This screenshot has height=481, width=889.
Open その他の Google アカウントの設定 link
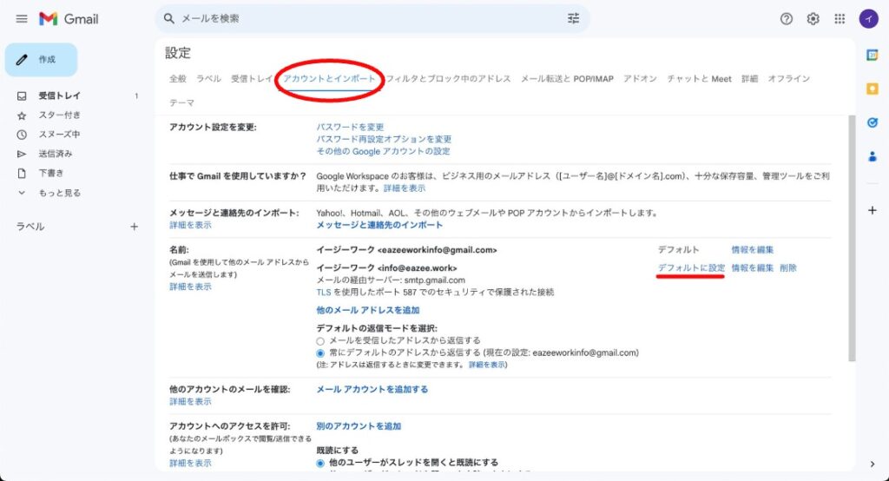383,151
